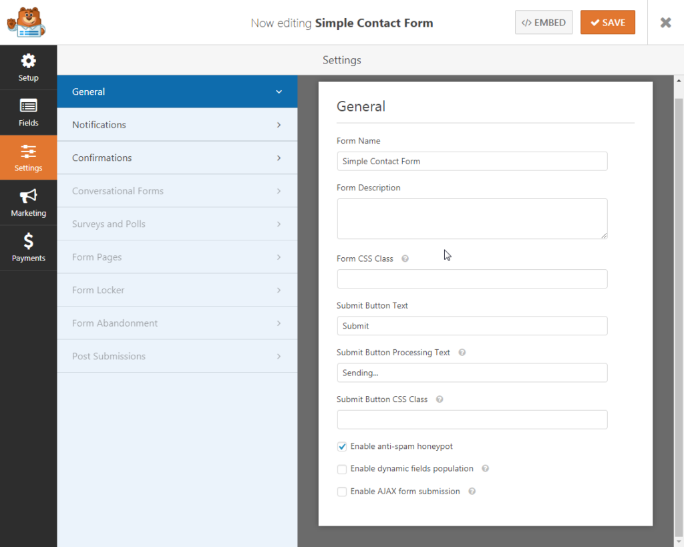This screenshot has height=547, width=684.
Task: Enable dynamic fields population checkbox
Action: [x=342, y=470]
